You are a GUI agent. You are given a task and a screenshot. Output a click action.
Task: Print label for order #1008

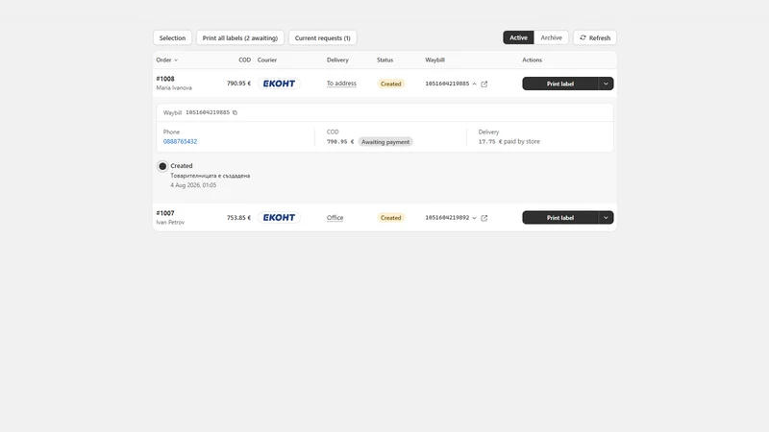click(560, 84)
